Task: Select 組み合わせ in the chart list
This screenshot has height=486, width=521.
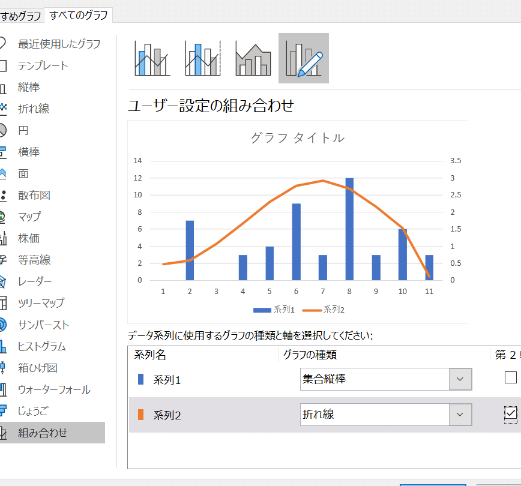Action: pyautogui.click(x=42, y=433)
